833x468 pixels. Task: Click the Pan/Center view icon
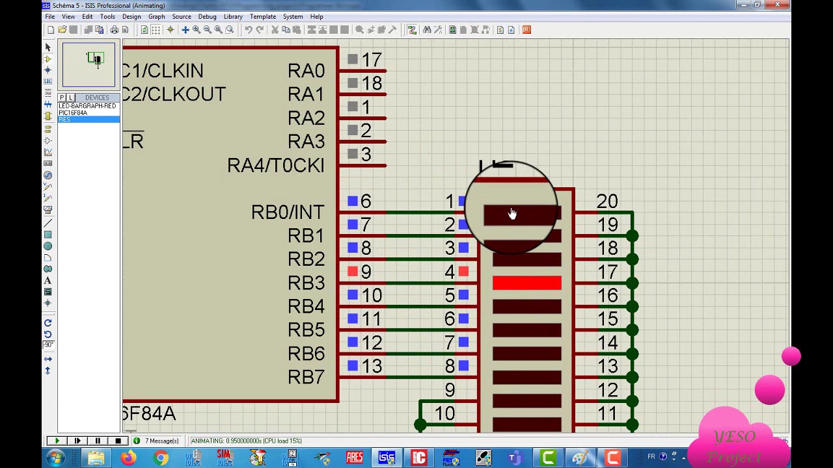tap(185, 30)
